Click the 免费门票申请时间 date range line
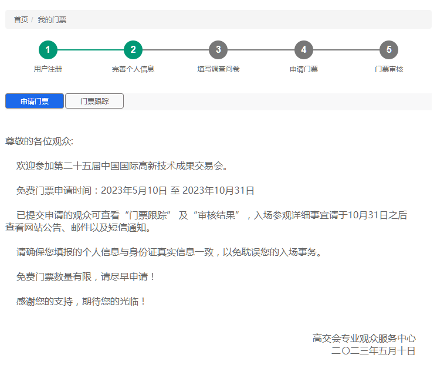Viewport: 437px width, 365px height. [x=135, y=191]
